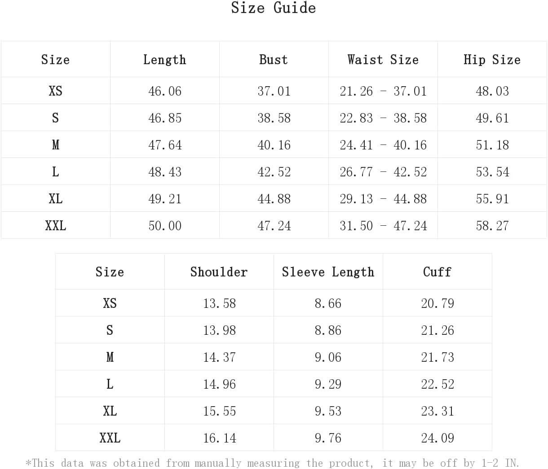Viewport: 548px width, 469px height.
Task: Click the Hip Size column header
Action: [492, 60]
